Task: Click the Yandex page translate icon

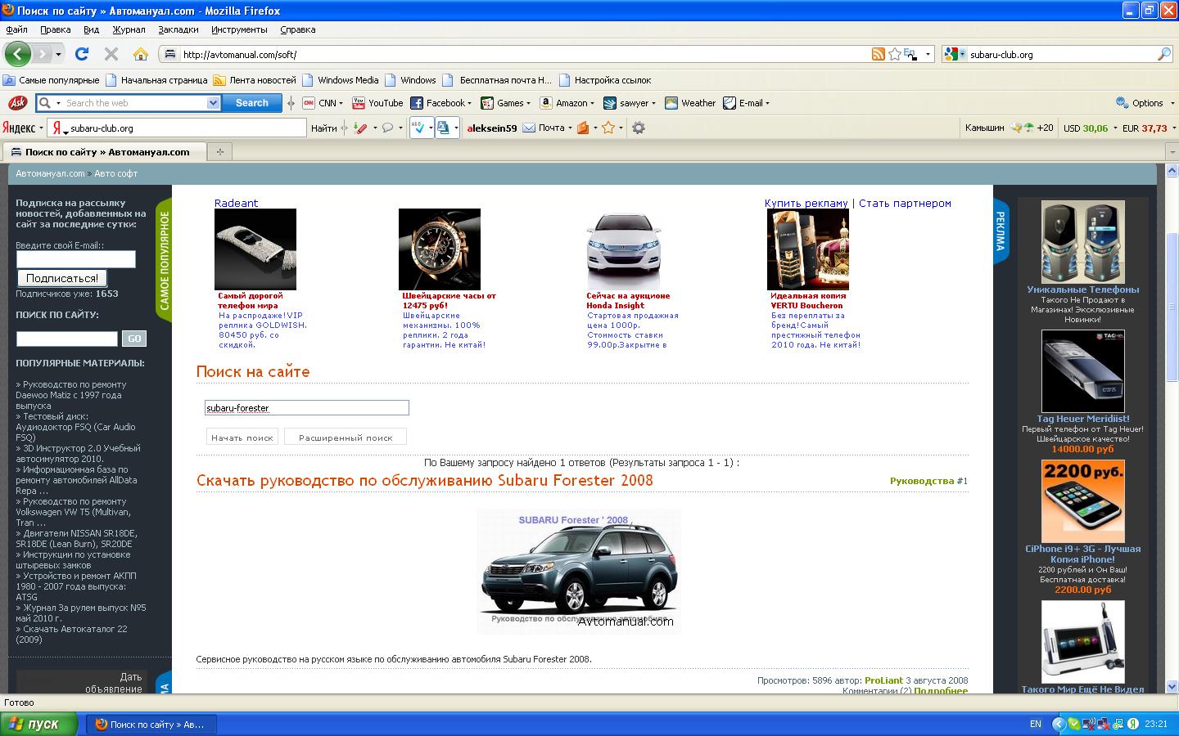Action: click(443, 128)
